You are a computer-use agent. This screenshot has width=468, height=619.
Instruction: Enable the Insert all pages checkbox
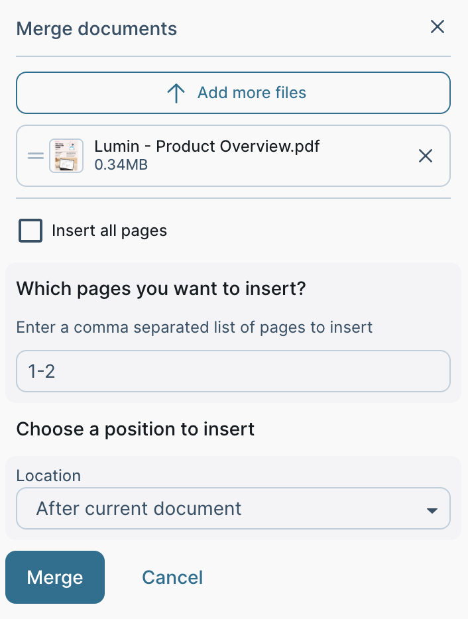(x=30, y=231)
